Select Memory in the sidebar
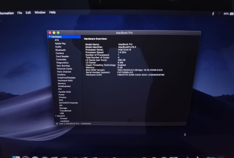 62,83
